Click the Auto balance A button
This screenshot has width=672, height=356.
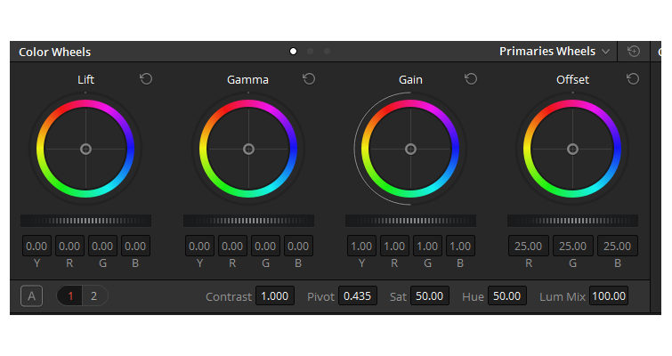click(32, 296)
